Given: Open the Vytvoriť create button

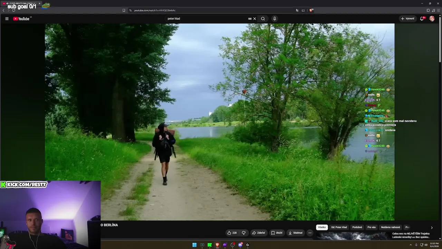Looking at the screenshot, I should pos(408,19).
